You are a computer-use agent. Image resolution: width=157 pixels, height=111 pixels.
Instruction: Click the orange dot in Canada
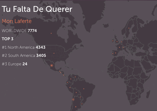[x=51, y=33]
